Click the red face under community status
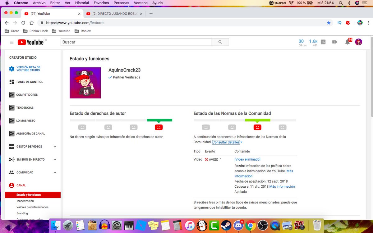373x233 pixels. [257, 127]
